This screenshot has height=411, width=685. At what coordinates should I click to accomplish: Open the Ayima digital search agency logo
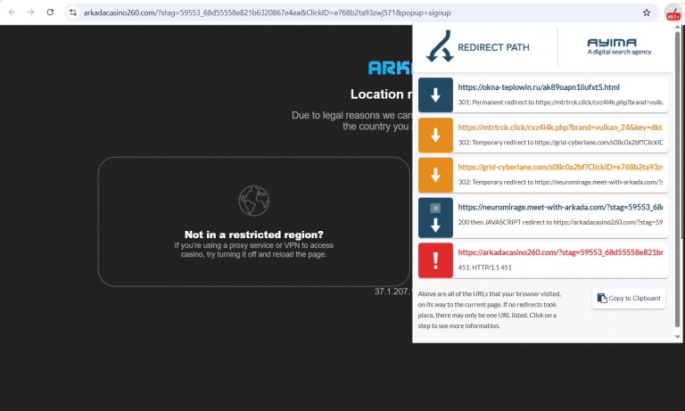tap(619, 46)
